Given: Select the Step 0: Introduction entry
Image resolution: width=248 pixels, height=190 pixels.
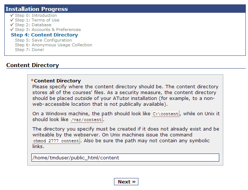Looking at the screenshot, I should pos(36,15).
